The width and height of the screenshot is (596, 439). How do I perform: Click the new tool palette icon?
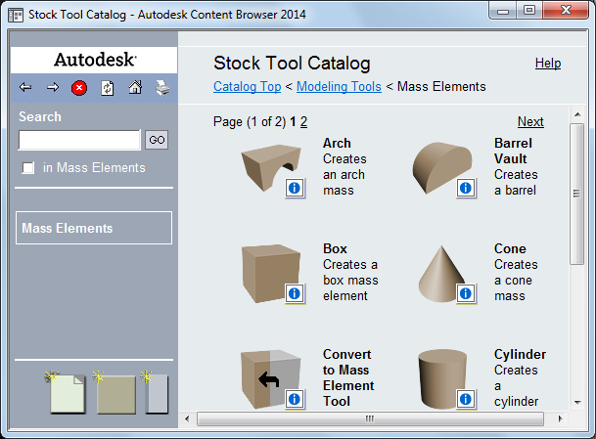tap(157, 393)
